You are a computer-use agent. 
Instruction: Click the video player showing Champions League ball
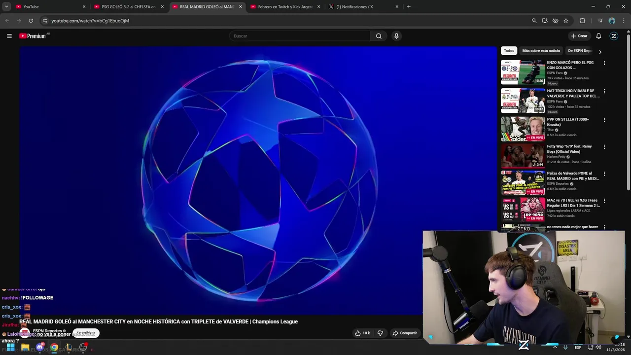(x=258, y=180)
